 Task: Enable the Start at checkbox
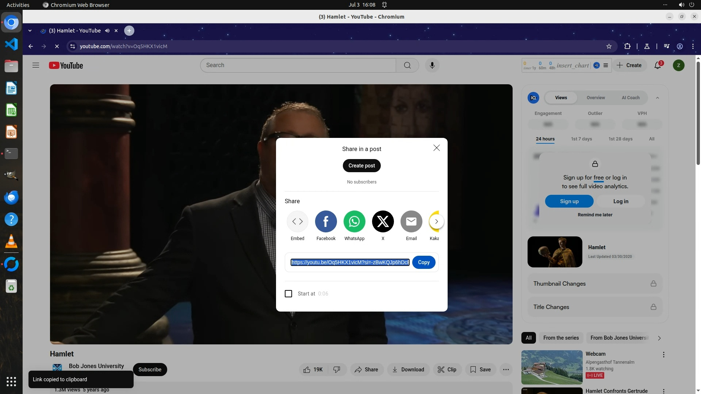click(x=288, y=294)
